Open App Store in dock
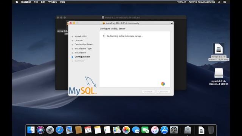Screen dimensions: 242x136 coord(164,130)
